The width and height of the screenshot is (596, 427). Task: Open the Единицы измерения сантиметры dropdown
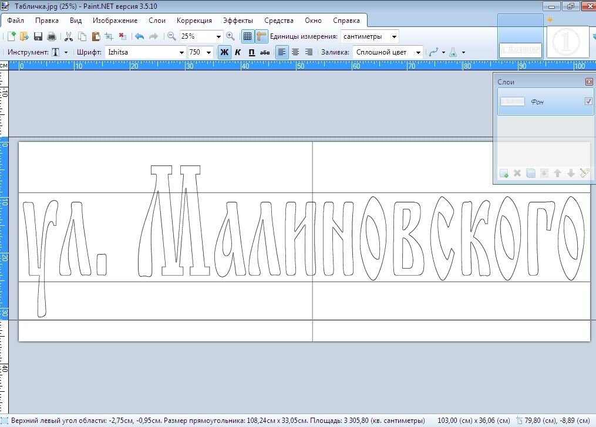pyautogui.click(x=394, y=37)
